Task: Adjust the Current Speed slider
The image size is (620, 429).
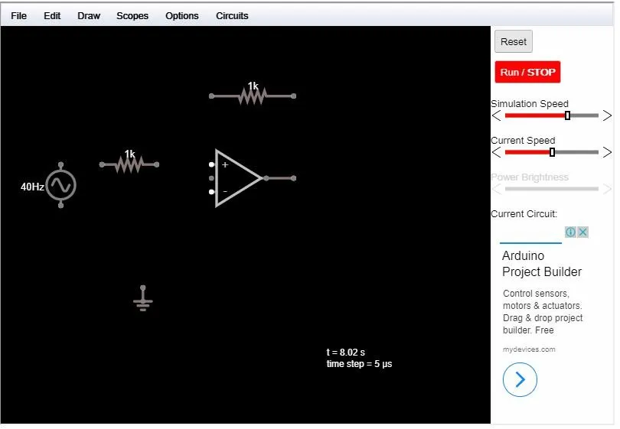Action: tap(552, 152)
